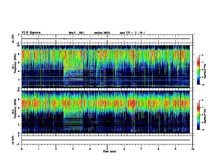Click the "2" kHz tick on ch.2 spectrogram
The width and height of the screenshot is (217, 167).
point(19,125)
